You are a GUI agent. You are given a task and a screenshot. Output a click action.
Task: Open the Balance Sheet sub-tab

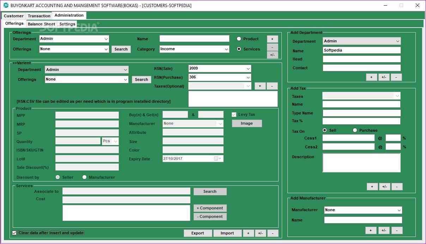coord(42,24)
